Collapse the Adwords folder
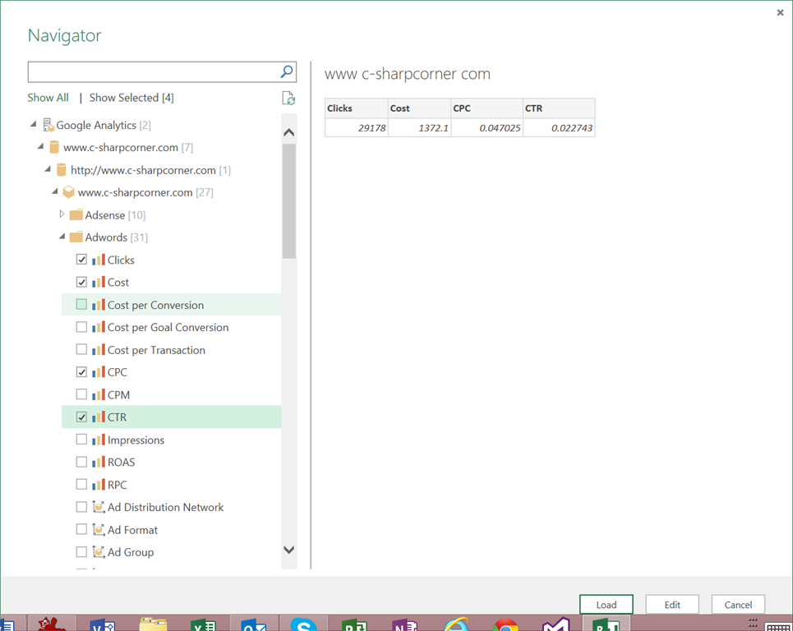The width and height of the screenshot is (793, 631). (62, 236)
